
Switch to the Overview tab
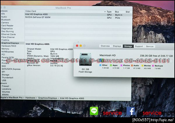105,46
